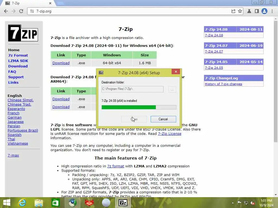278x208 pixels.
Task: Switch language to Portuguese Brazil
Action: (x=23, y=130)
